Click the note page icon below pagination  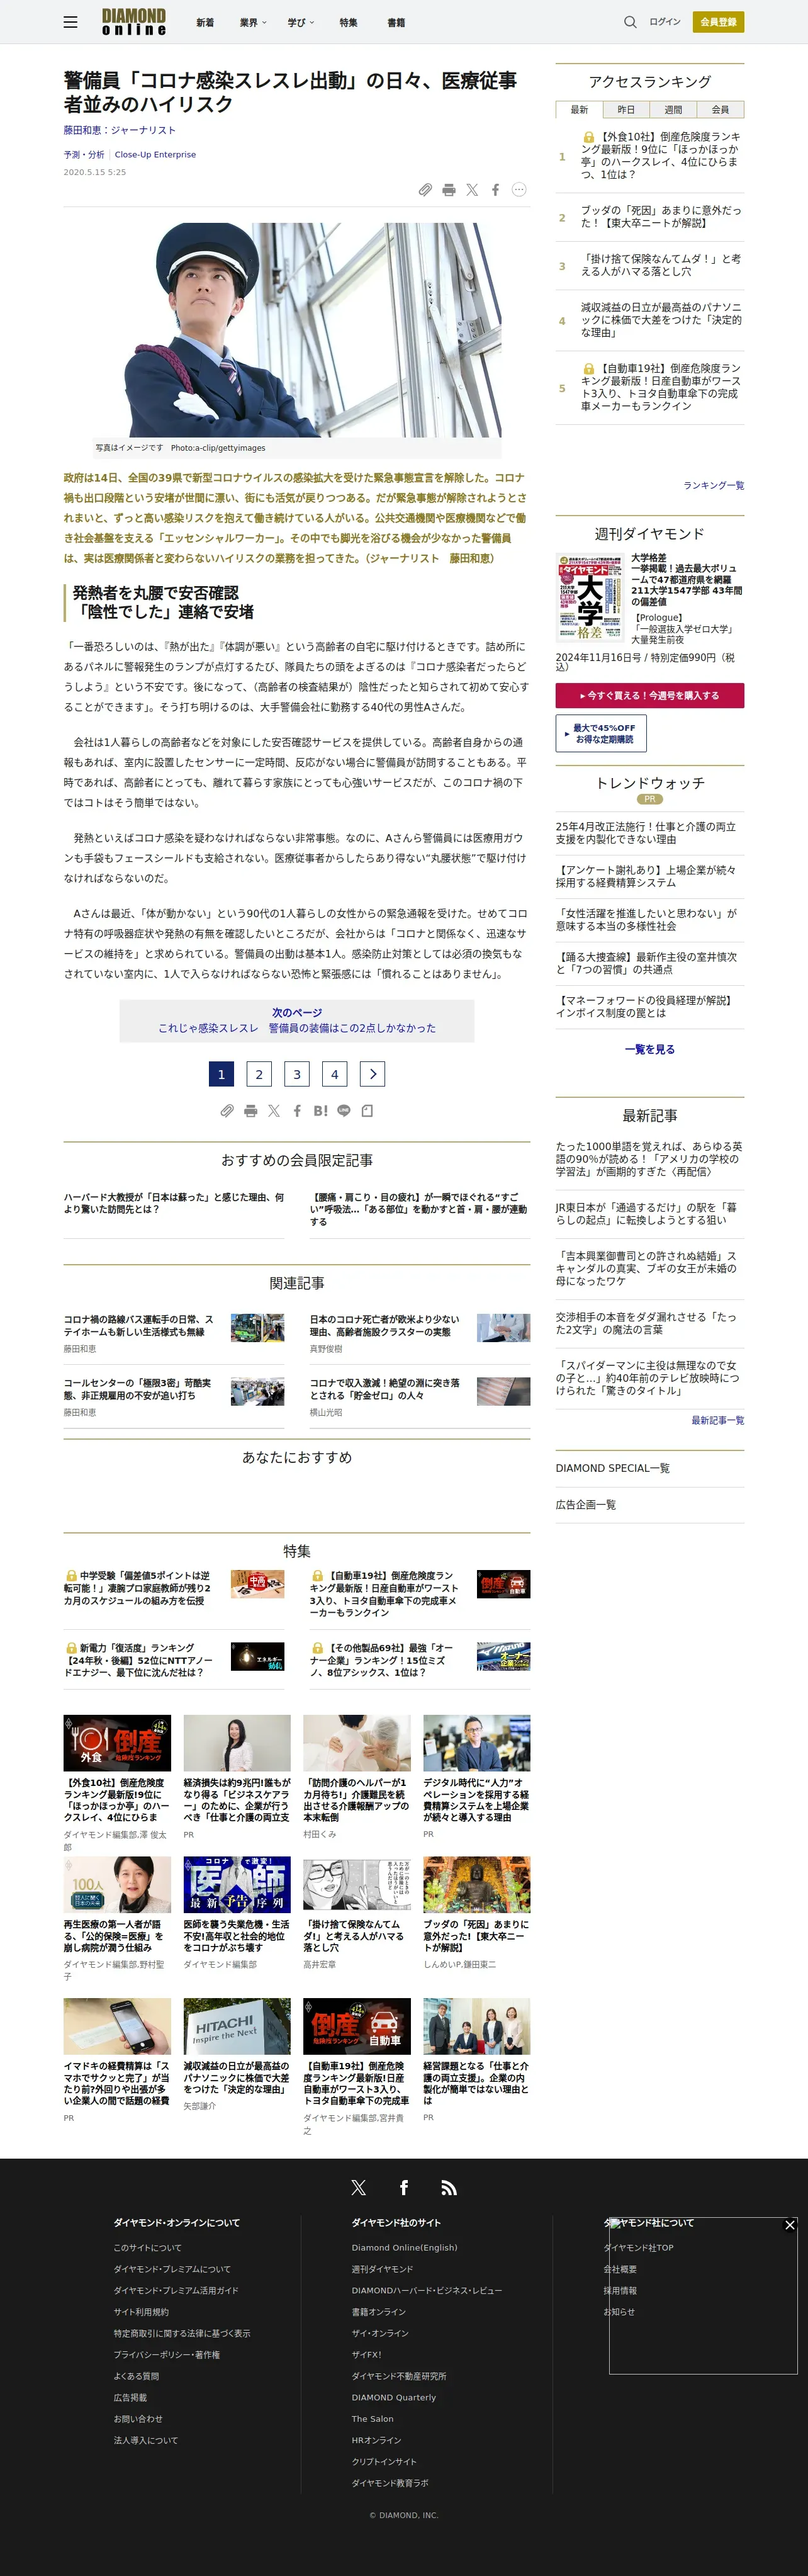367,1110
